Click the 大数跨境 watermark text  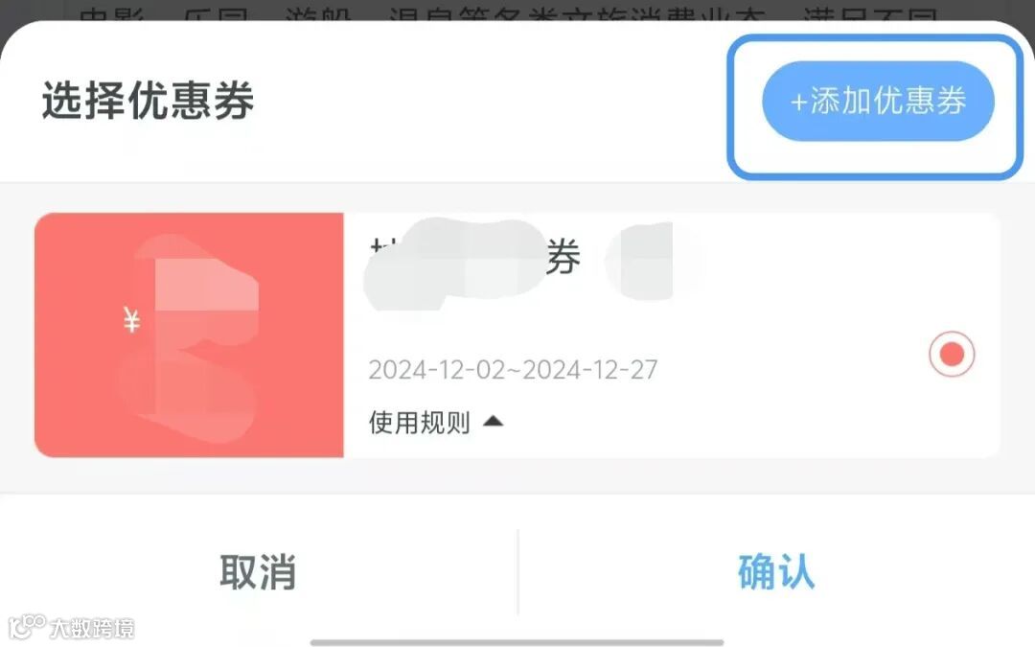point(92,628)
